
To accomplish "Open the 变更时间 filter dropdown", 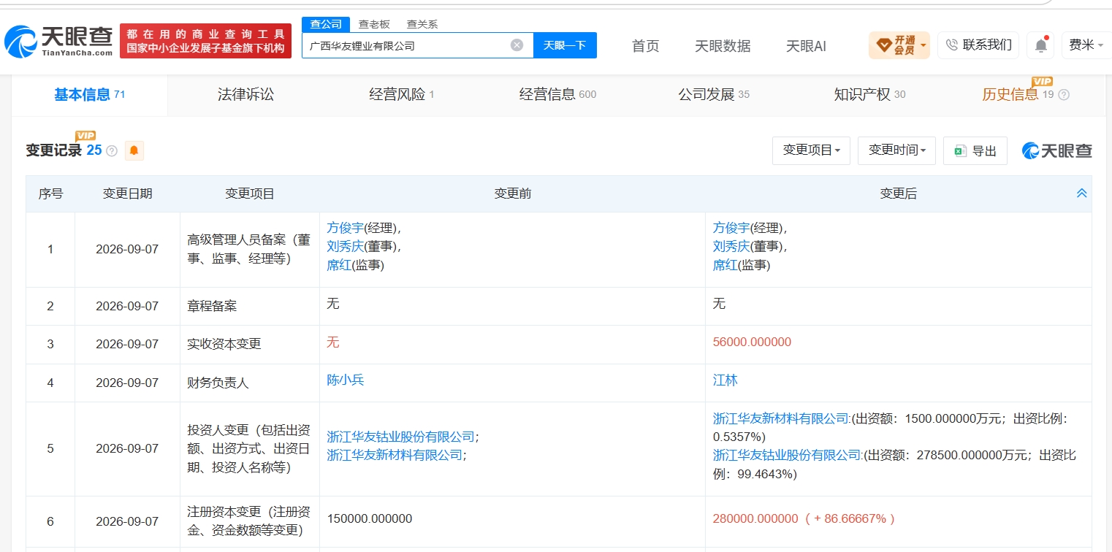I will pyautogui.click(x=897, y=150).
